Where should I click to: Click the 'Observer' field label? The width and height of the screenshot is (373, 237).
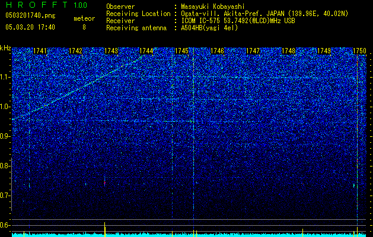[120, 7]
